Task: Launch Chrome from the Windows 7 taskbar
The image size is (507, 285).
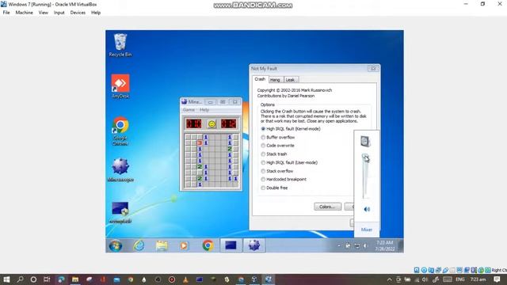Action: click(x=208, y=245)
